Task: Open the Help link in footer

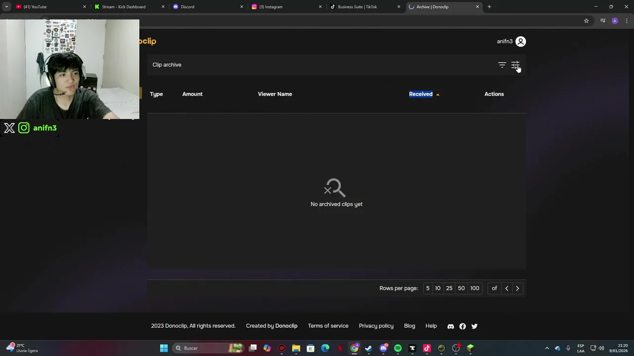Action: click(x=431, y=326)
